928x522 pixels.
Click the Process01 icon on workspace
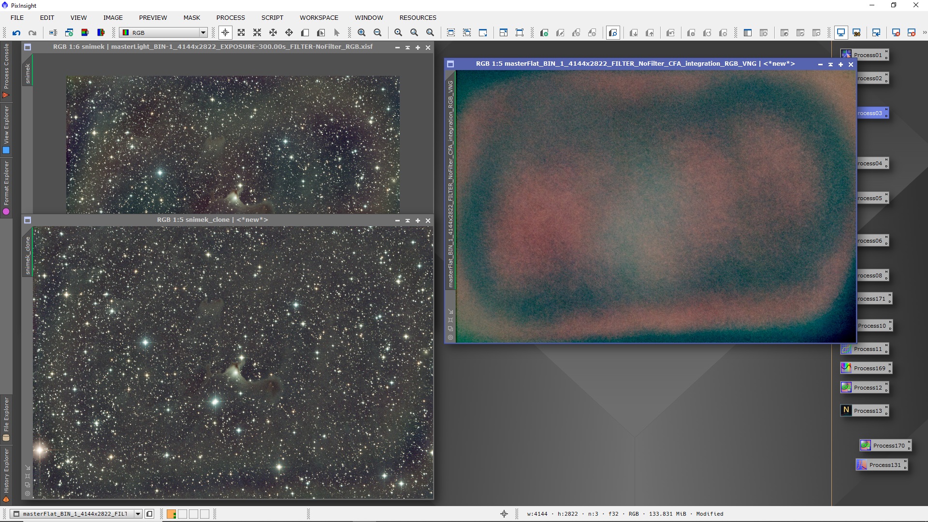(x=864, y=55)
